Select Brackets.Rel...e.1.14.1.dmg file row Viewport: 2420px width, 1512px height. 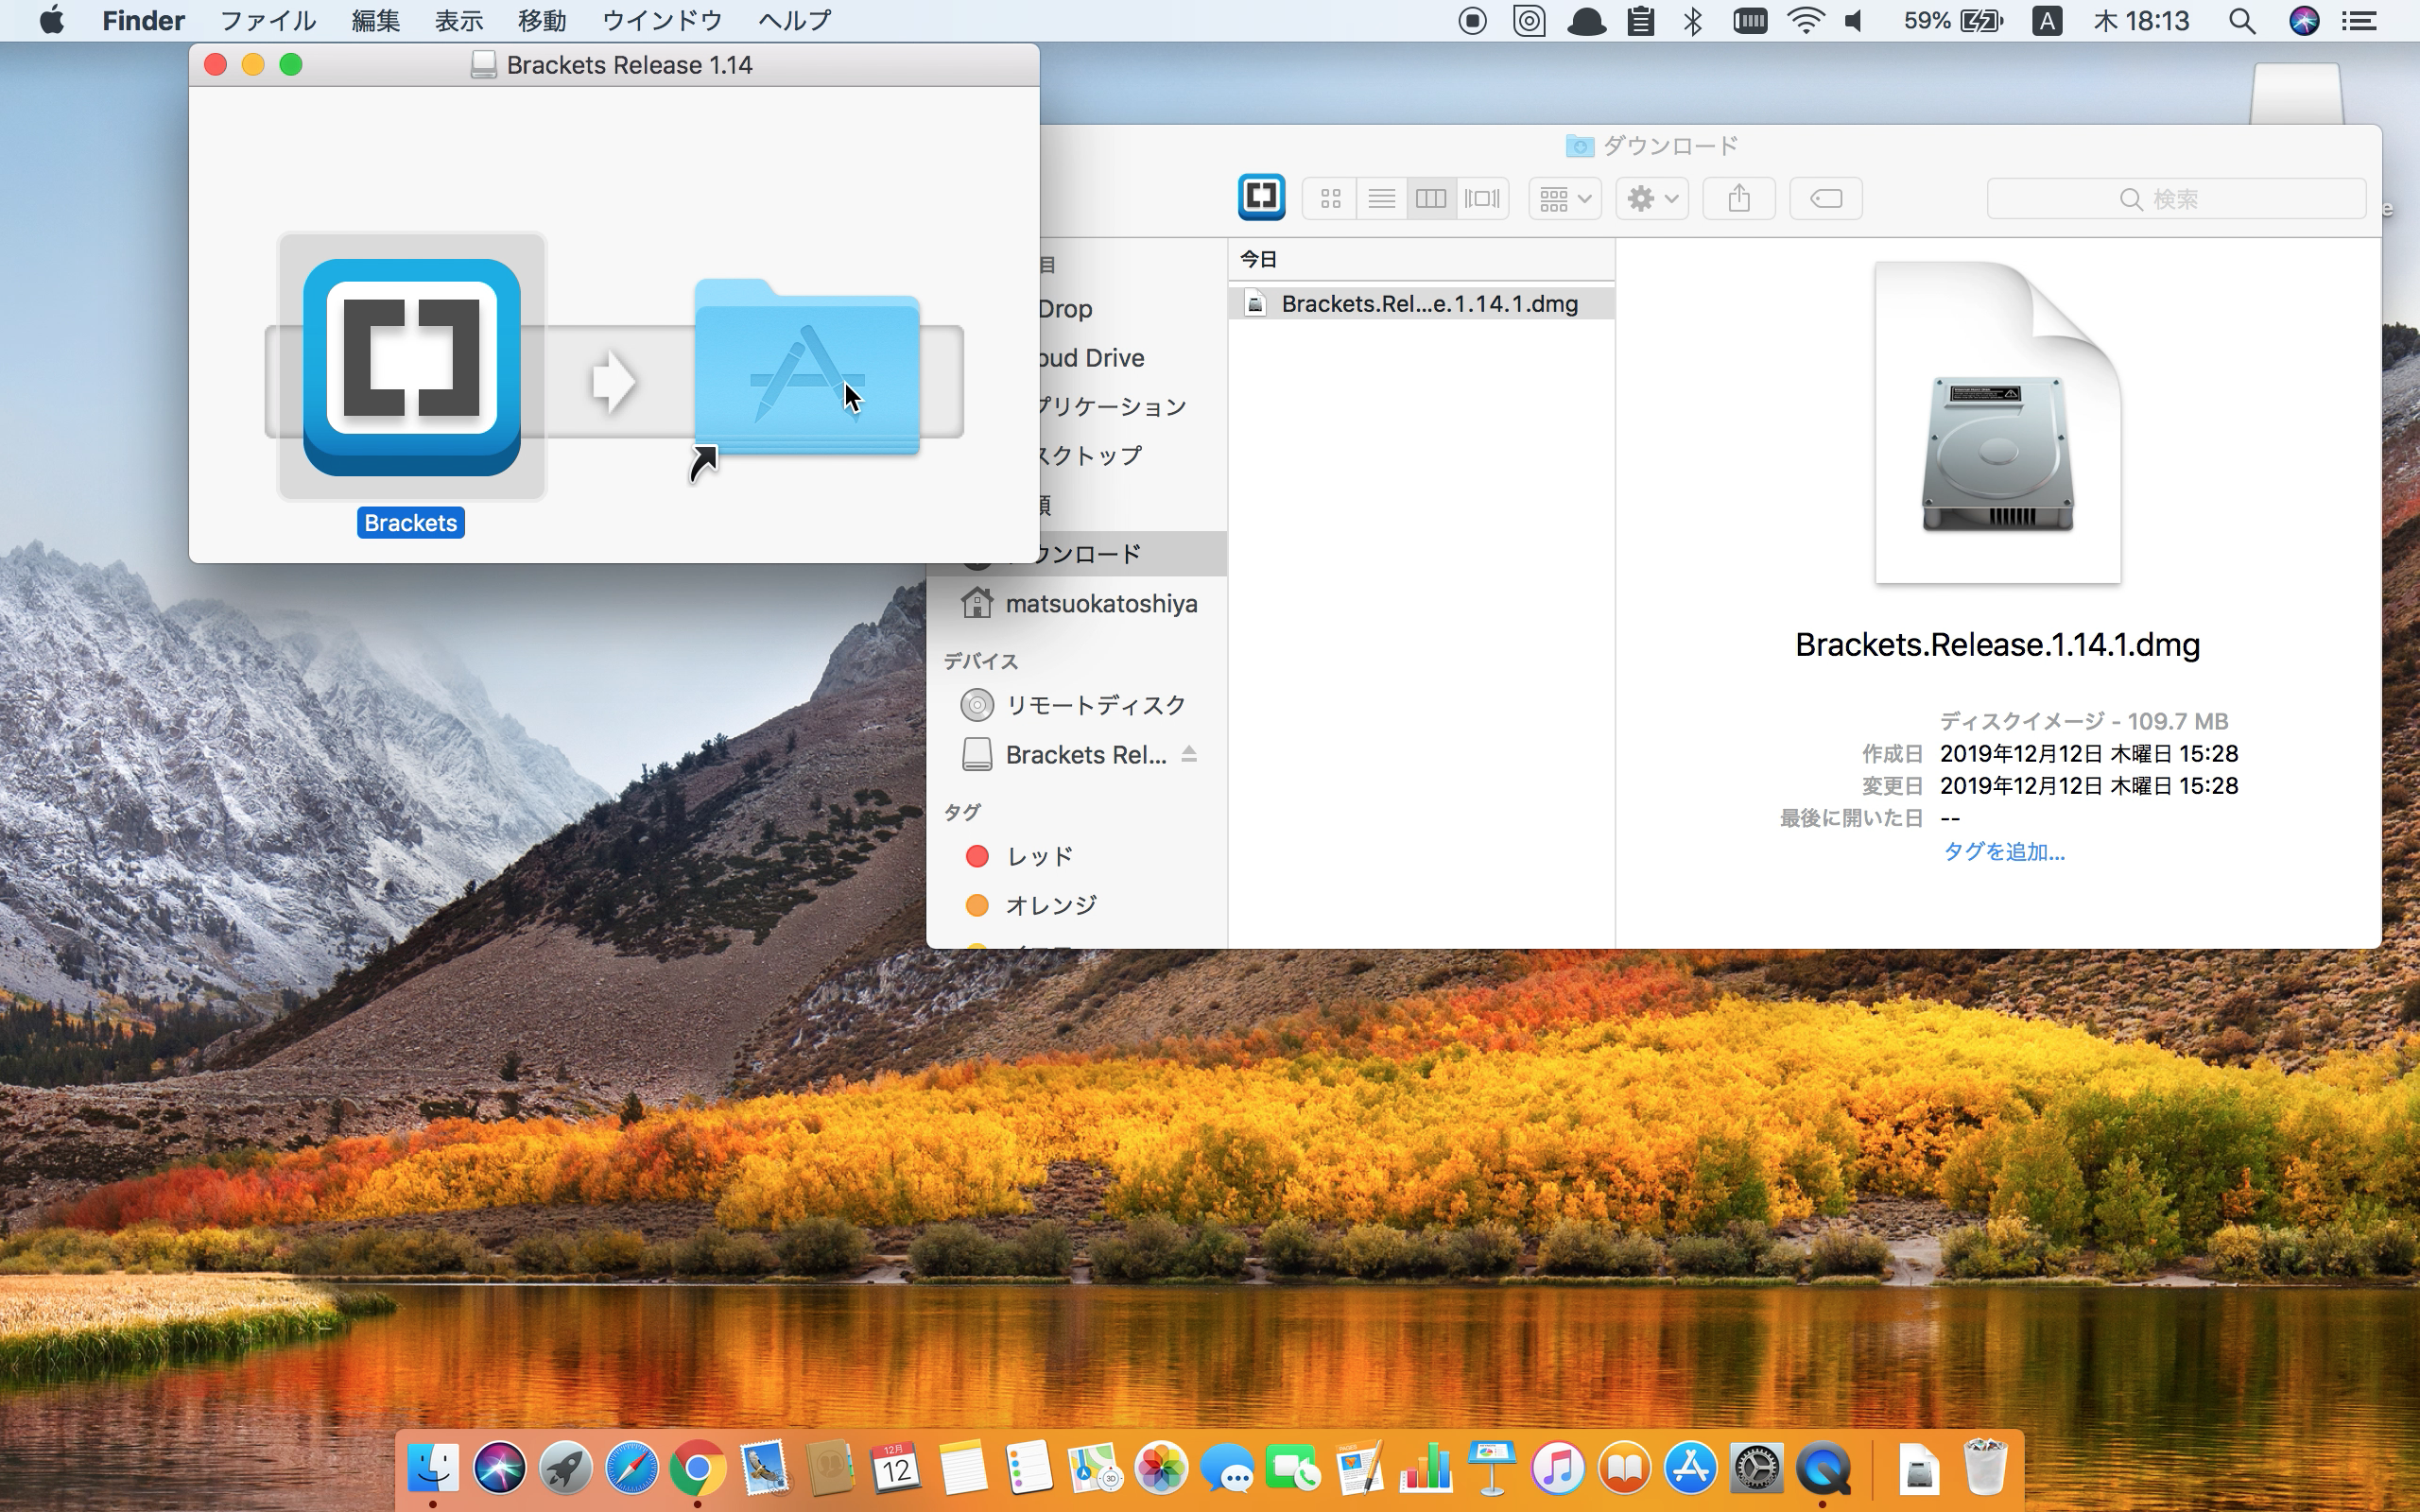click(1421, 304)
